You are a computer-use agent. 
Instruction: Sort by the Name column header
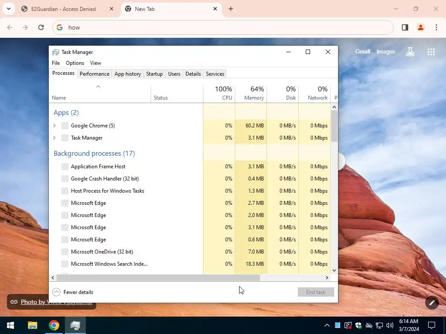pyautogui.click(x=100, y=93)
